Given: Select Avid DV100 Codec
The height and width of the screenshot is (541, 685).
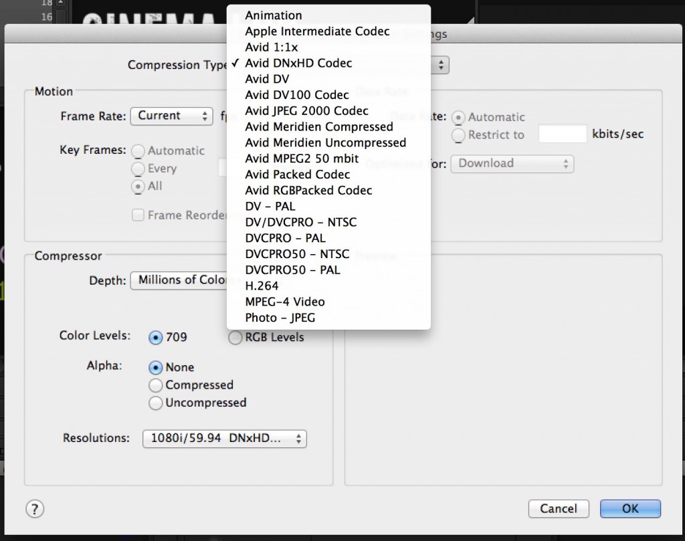Looking at the screenshot, I should point(328,95).
